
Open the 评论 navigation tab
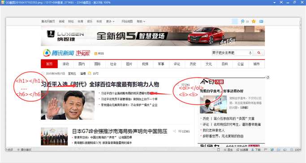(x=177, y=64)
